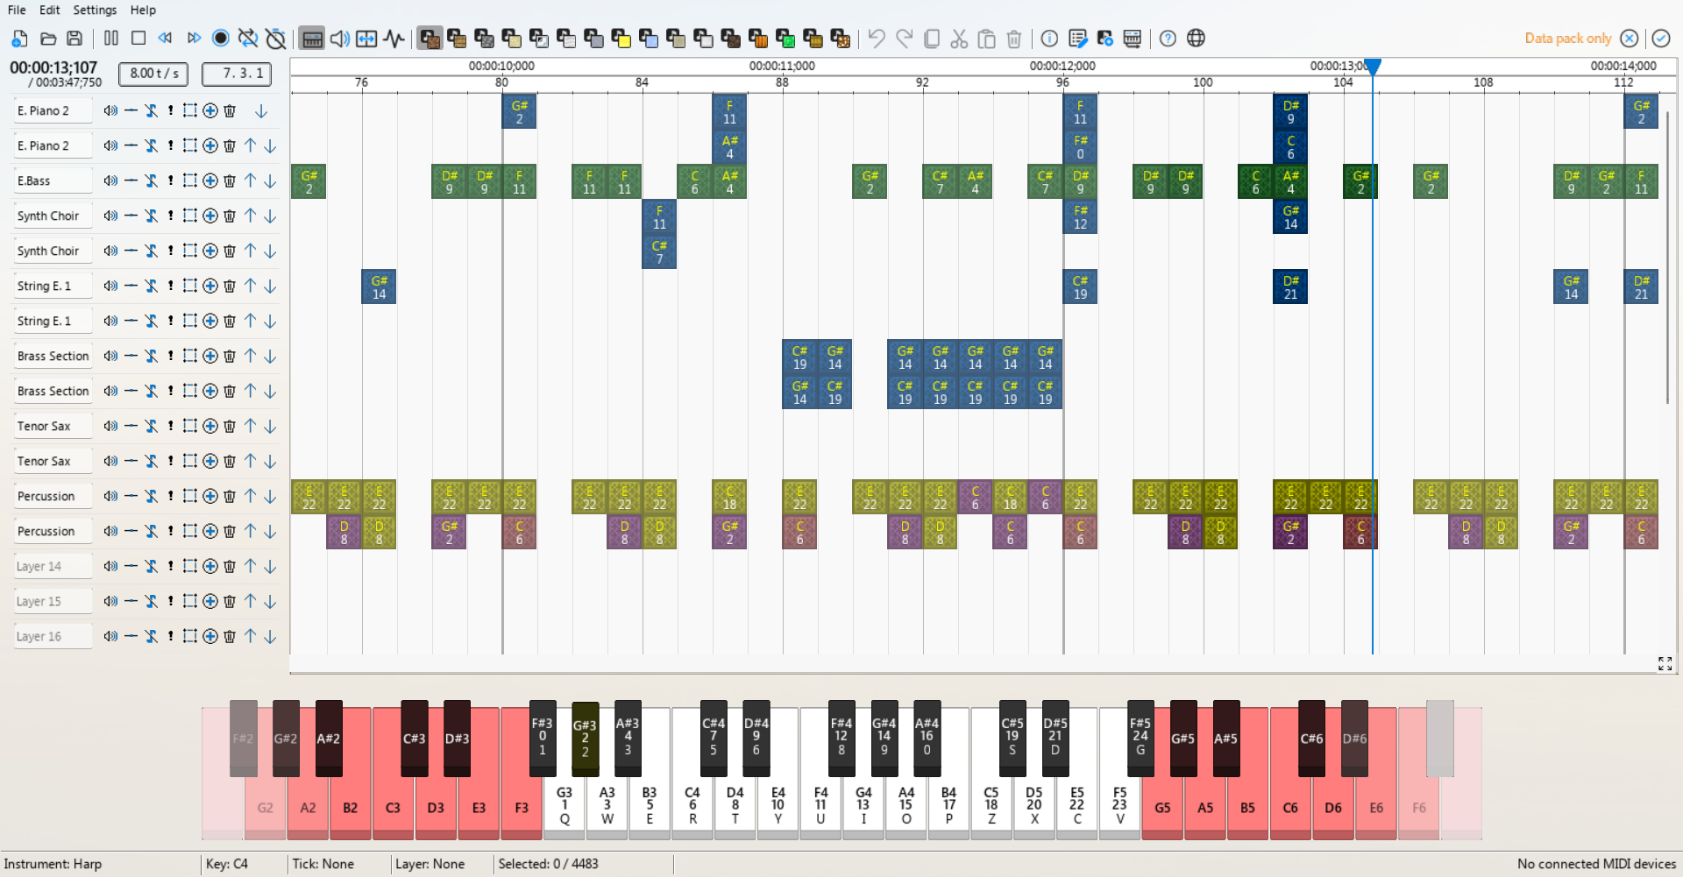Open help with the question mark icon
This screenshot has width=1683, height=877.
click(1168, 39)
